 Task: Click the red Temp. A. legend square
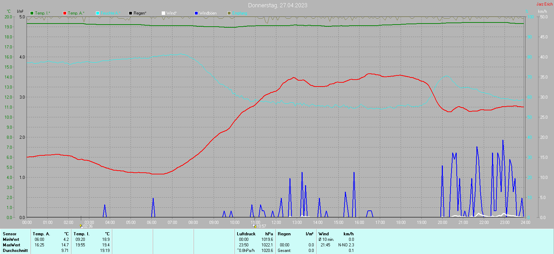[x=65, y=13]
